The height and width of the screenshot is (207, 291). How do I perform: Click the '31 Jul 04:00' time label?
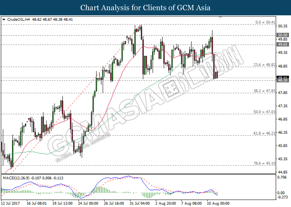pyautogui.click(x=140, y=204)
